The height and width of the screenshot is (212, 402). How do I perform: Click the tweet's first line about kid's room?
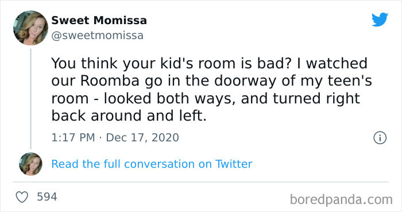(210, 63)
